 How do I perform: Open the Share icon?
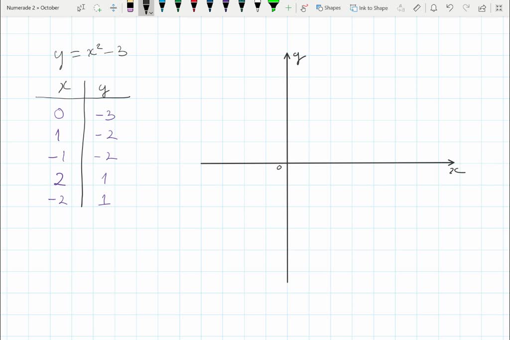pos(482,8)
